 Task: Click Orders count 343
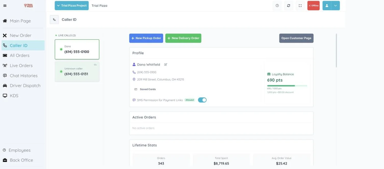(x=161, y=163)
